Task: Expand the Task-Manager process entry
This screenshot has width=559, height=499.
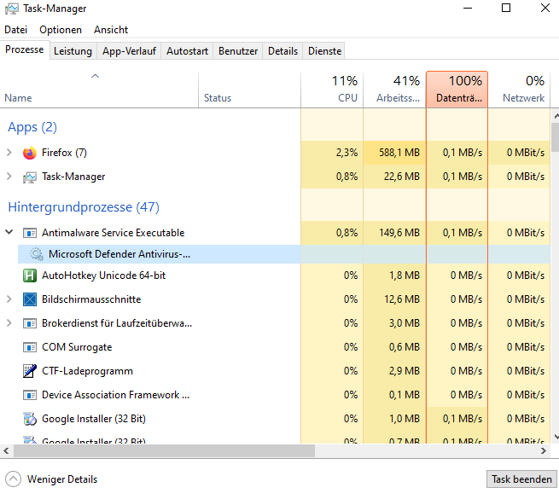Action: click(x=9, y=177)
